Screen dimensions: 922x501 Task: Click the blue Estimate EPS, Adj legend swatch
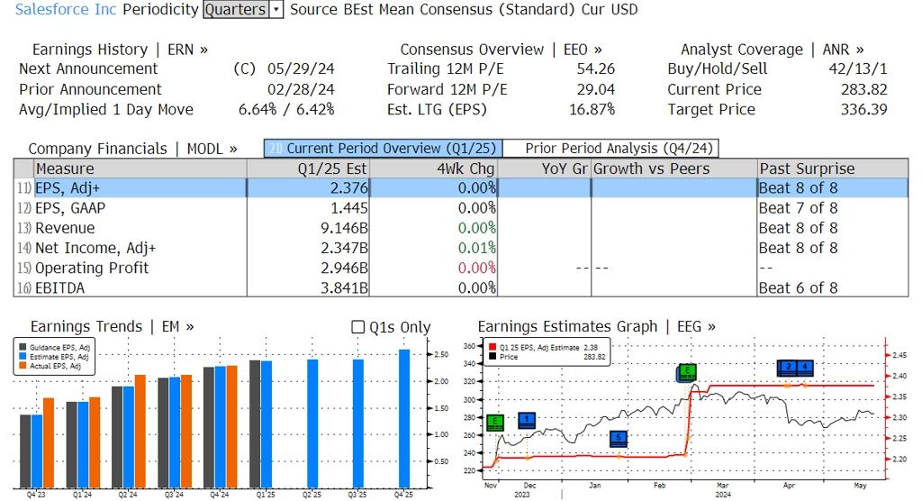[x=23, y=356]
